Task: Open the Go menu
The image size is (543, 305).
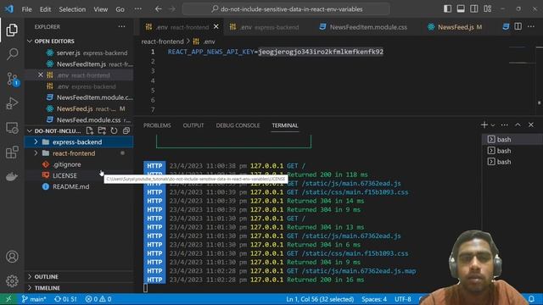Action: 120,9
